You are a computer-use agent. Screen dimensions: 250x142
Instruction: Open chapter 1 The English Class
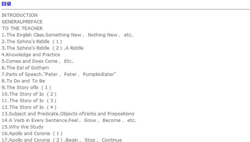tap(67, 35)
